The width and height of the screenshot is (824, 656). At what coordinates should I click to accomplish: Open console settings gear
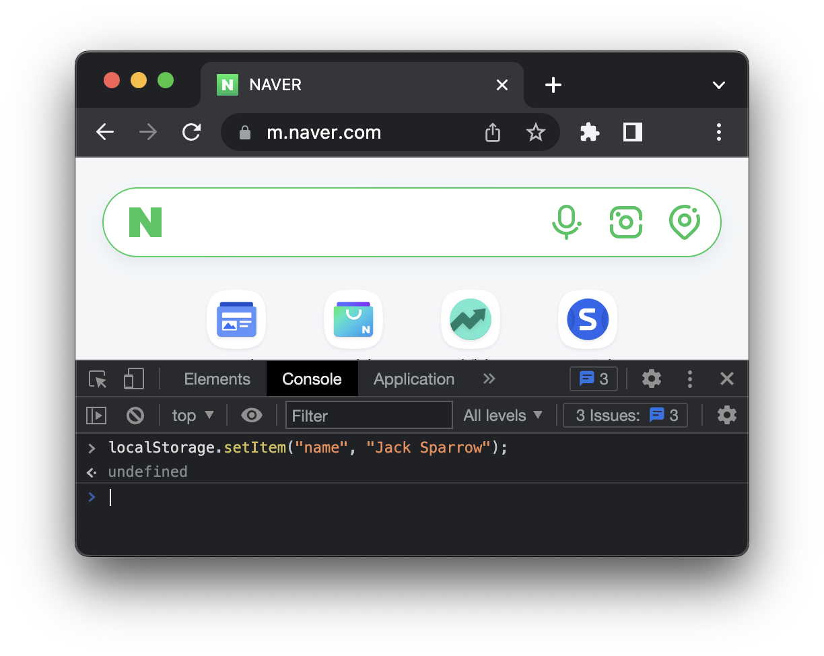(727, 416)
